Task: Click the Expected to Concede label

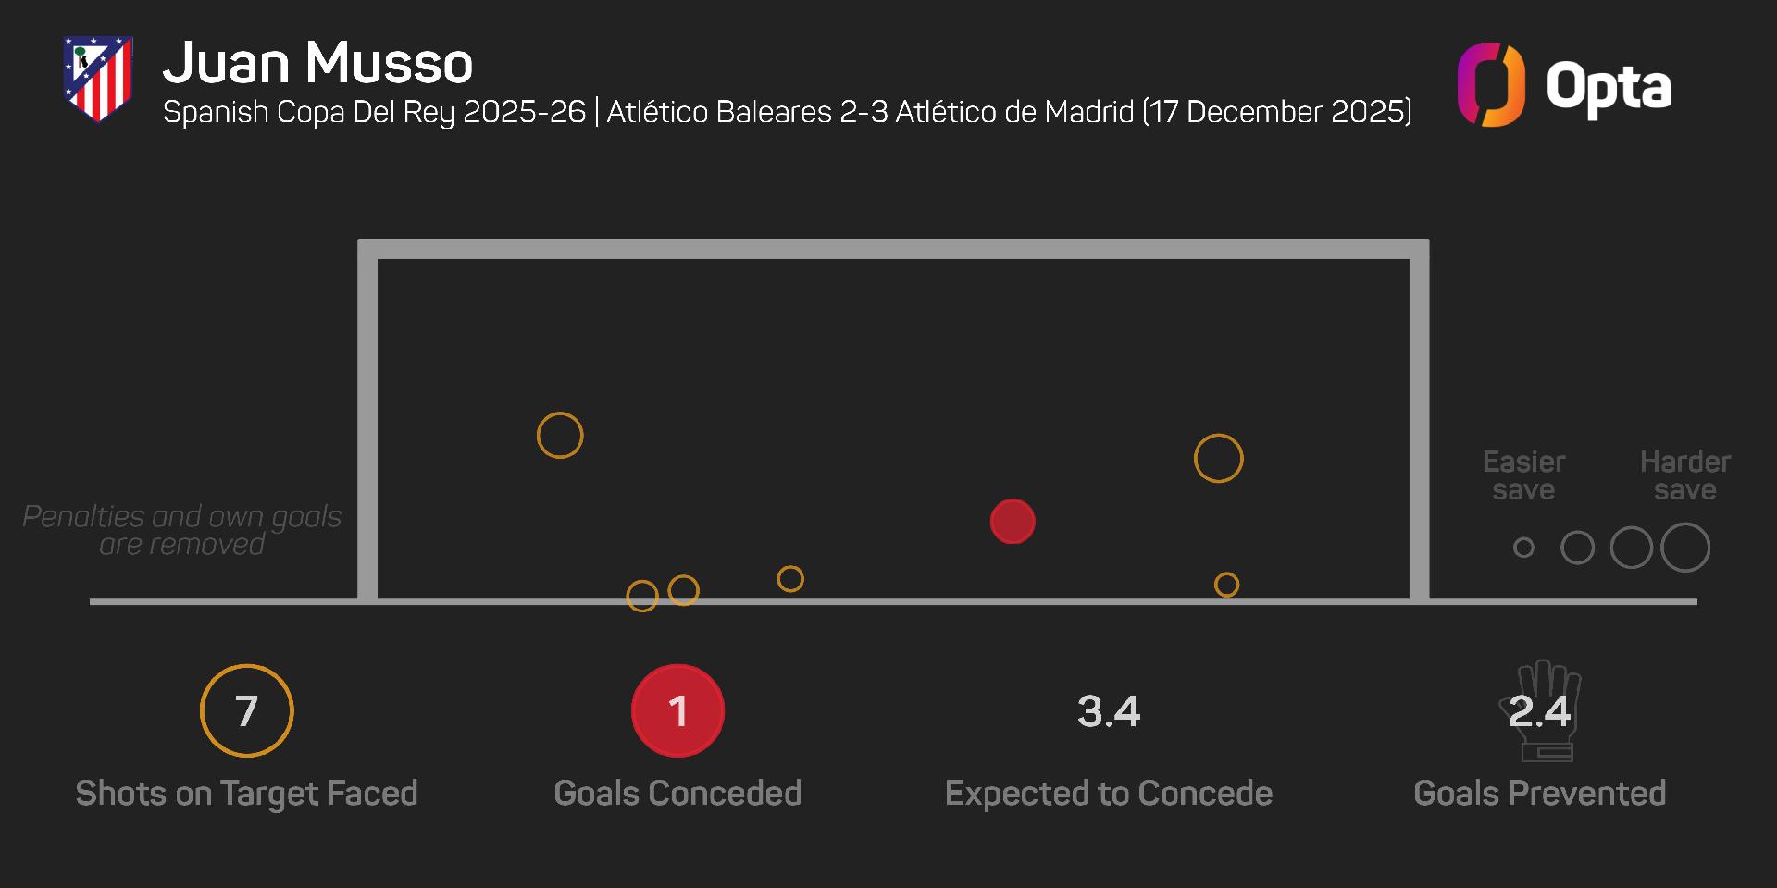Action: tap(1109, 794)
